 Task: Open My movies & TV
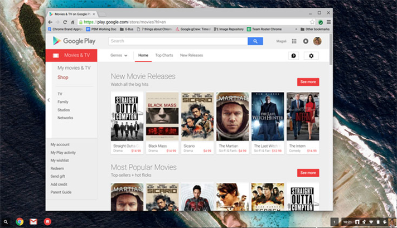(x=74, y=68)
